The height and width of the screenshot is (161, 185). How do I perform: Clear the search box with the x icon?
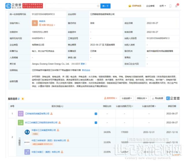click(98, 6)
